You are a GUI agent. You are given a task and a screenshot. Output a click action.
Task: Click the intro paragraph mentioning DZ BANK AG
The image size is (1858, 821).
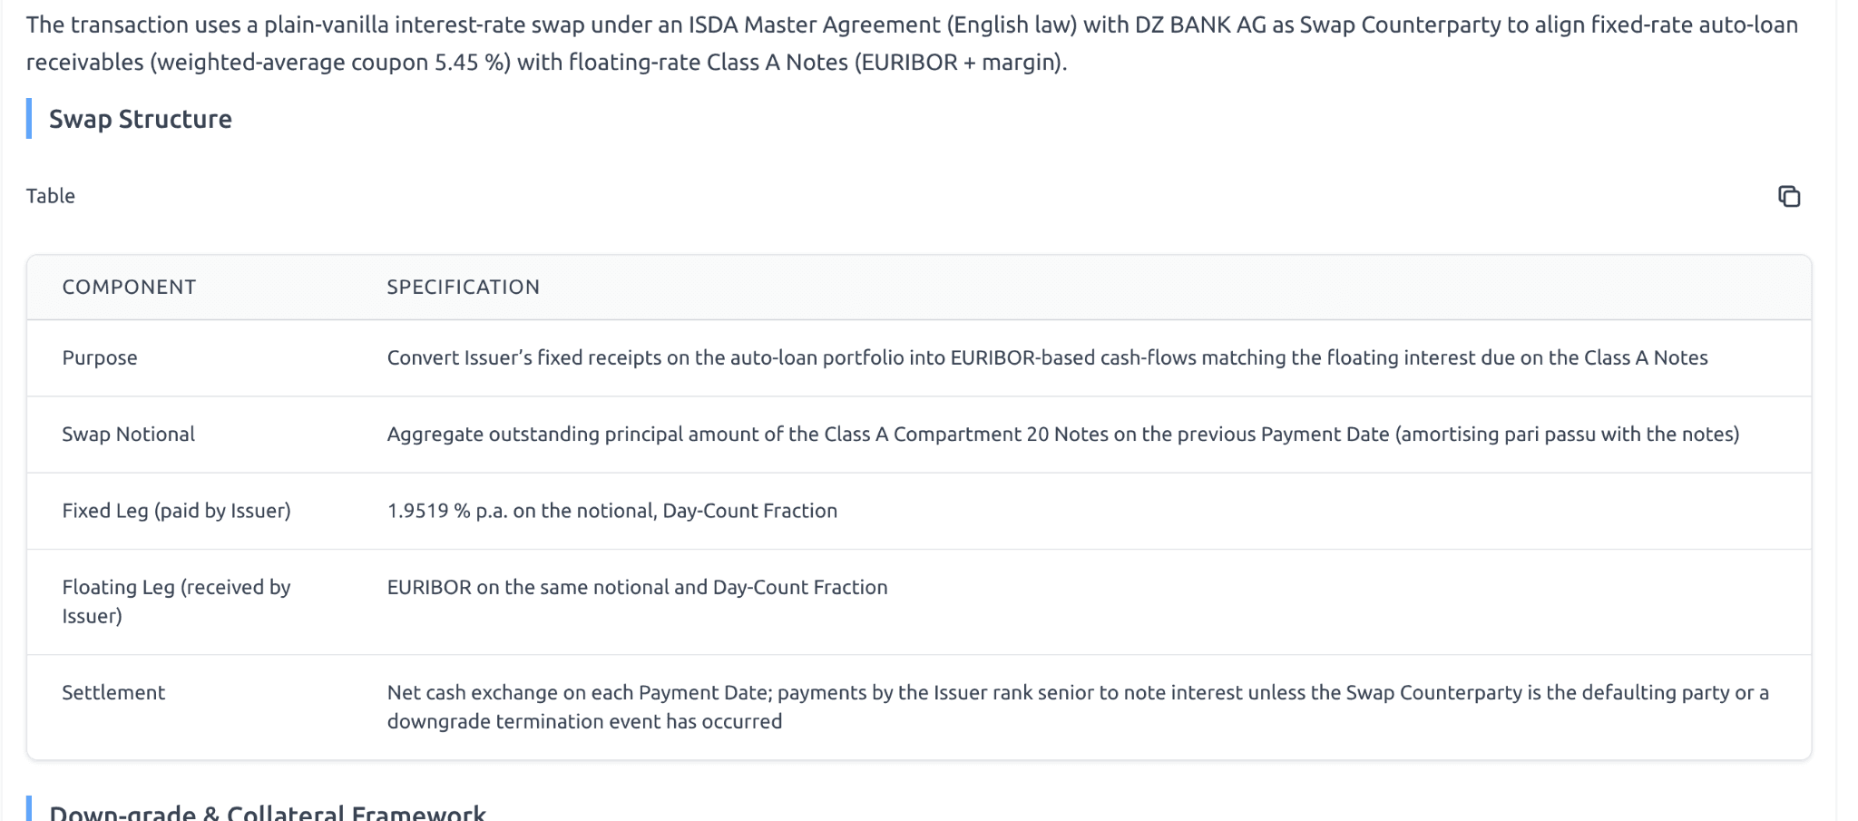click(x=911, y=24)
